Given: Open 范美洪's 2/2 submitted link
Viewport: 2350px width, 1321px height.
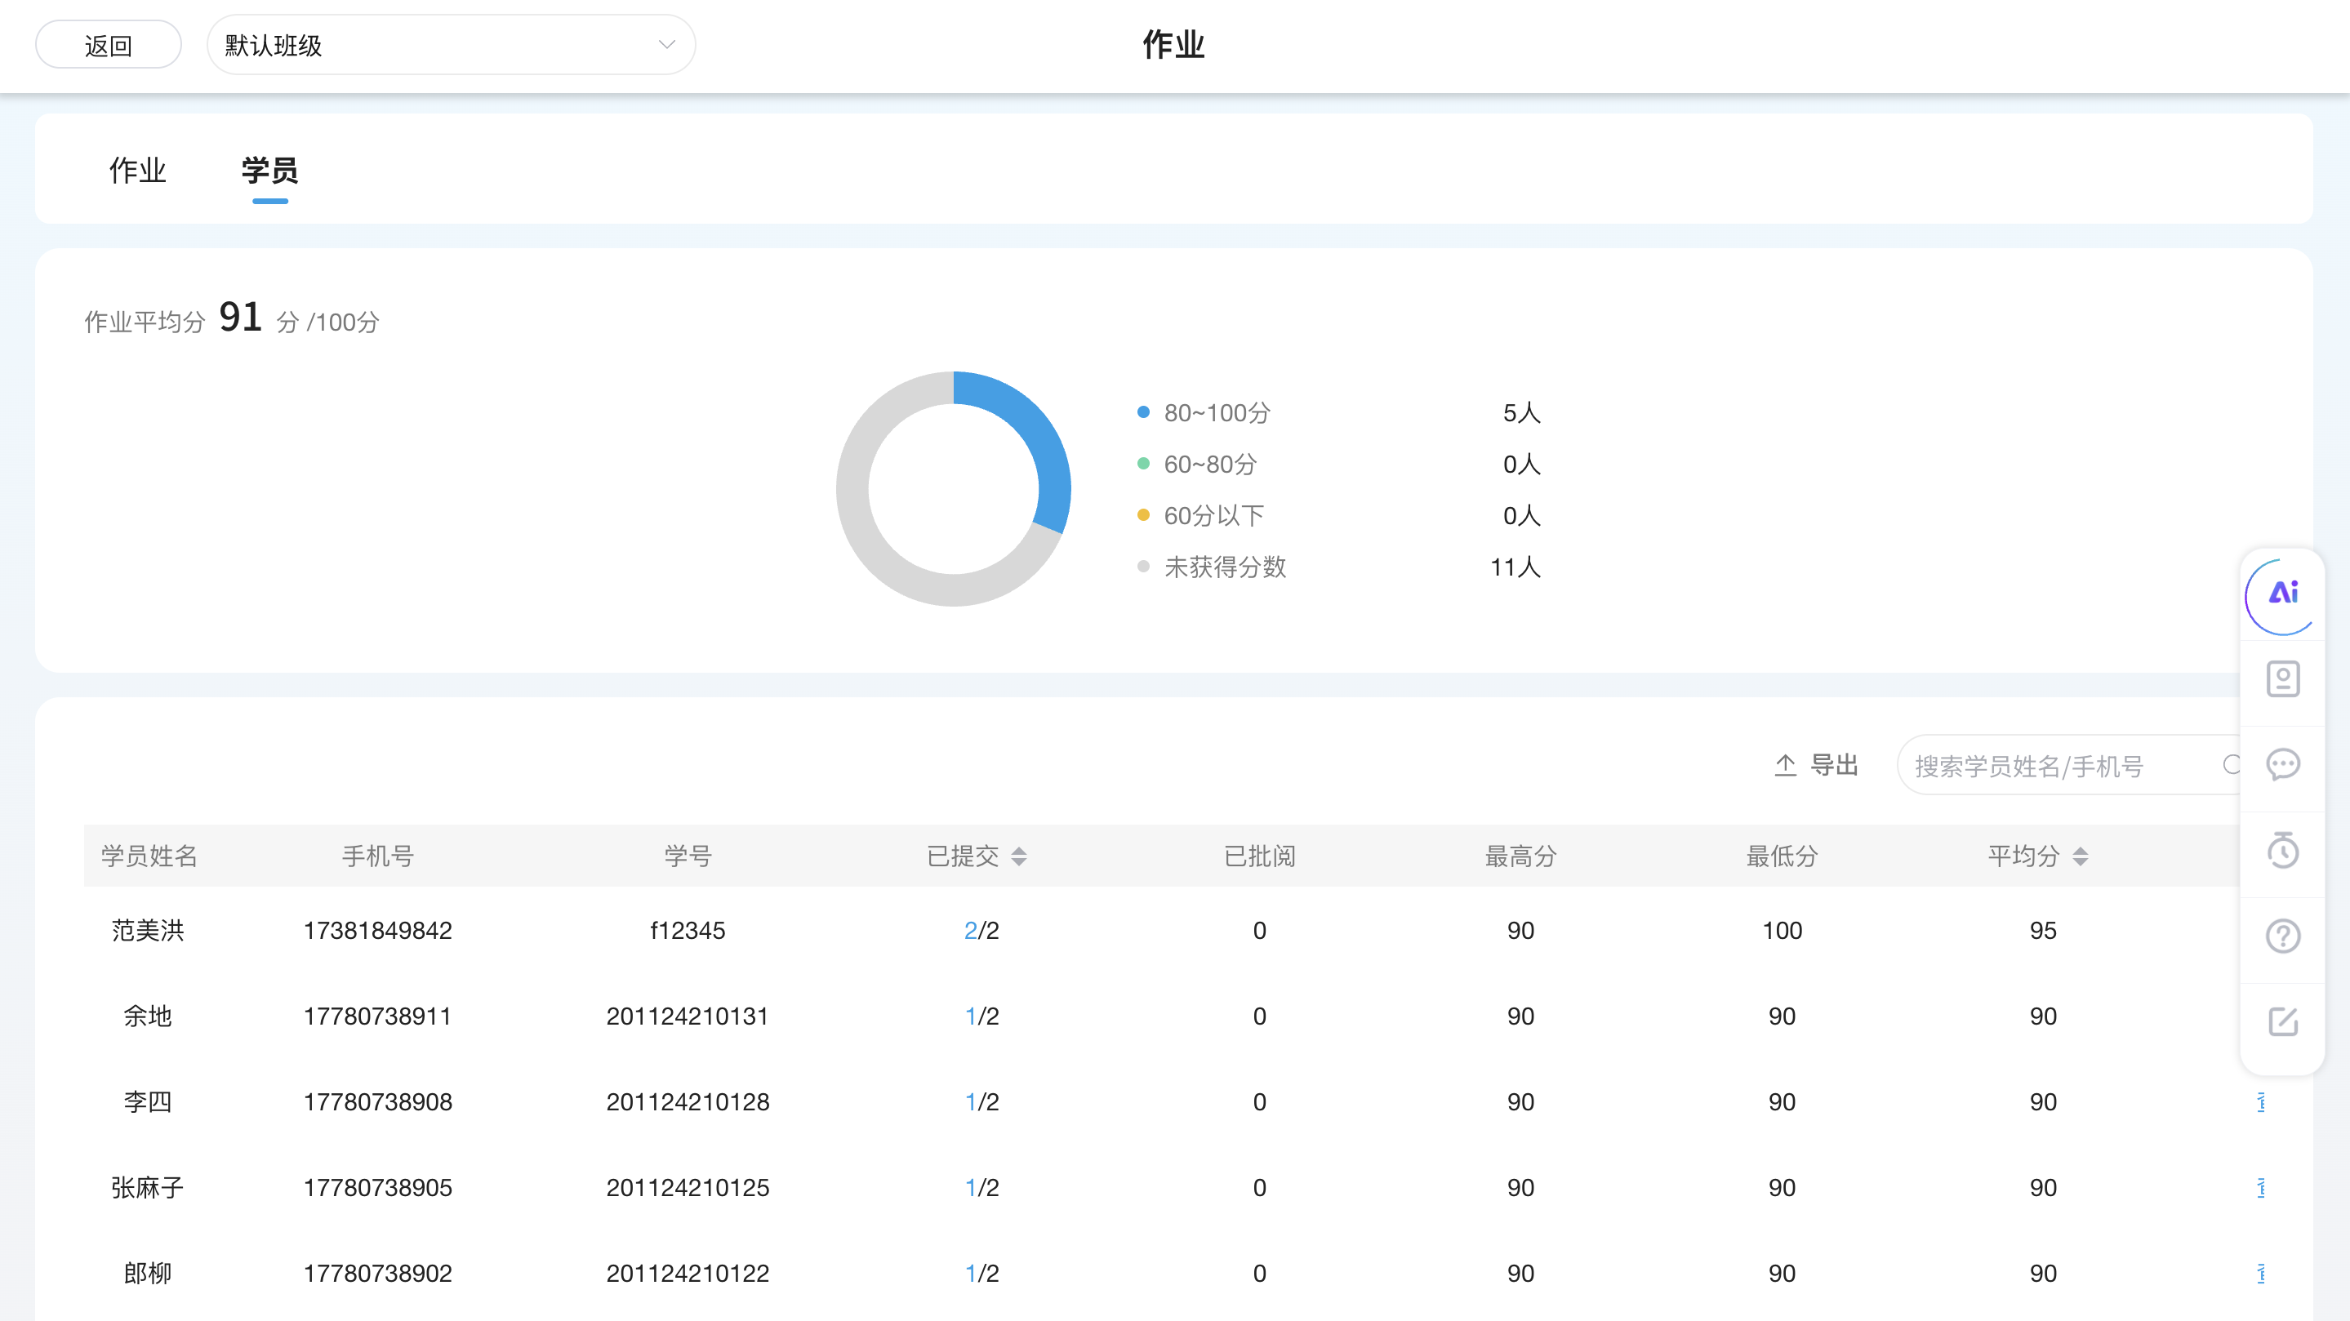Looking at the screenshot, I should tap(981, 931).
